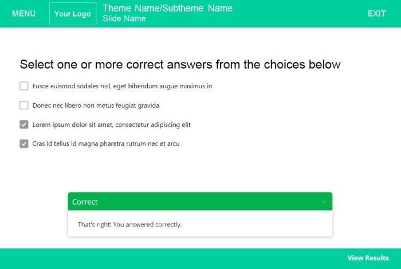Open the MENU in the header
Screen dimensions: 401x269
pos(23,14)
